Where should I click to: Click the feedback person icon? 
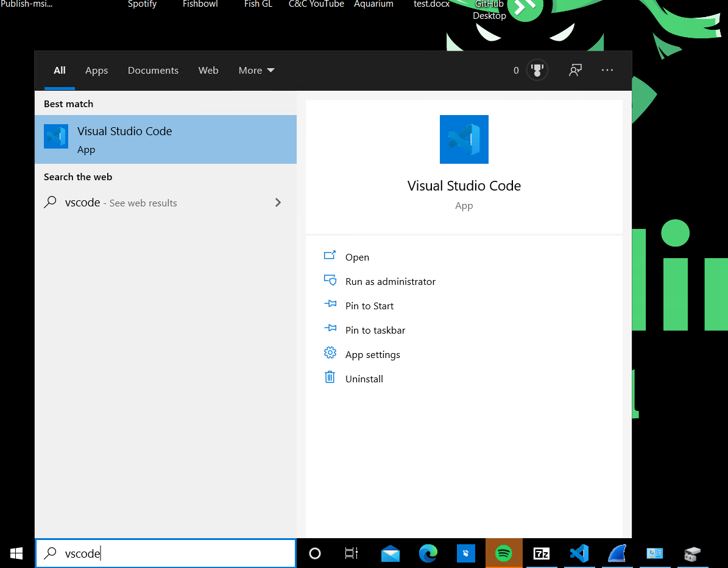pyautogui.click(x=575, y=71)
